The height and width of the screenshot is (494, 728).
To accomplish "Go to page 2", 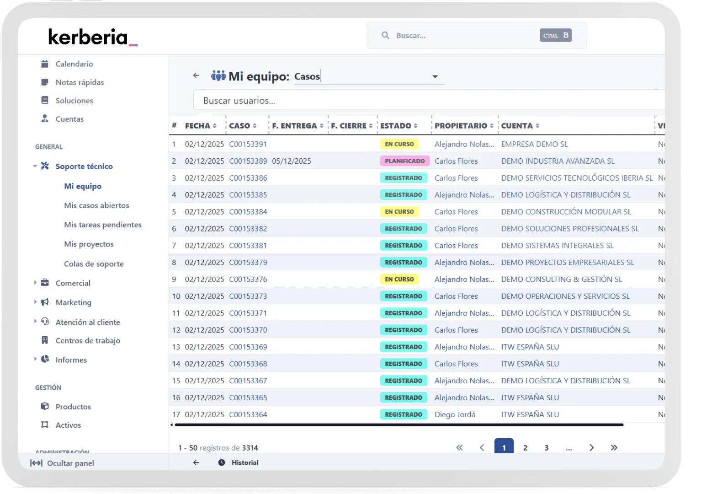I will point(525,447).
